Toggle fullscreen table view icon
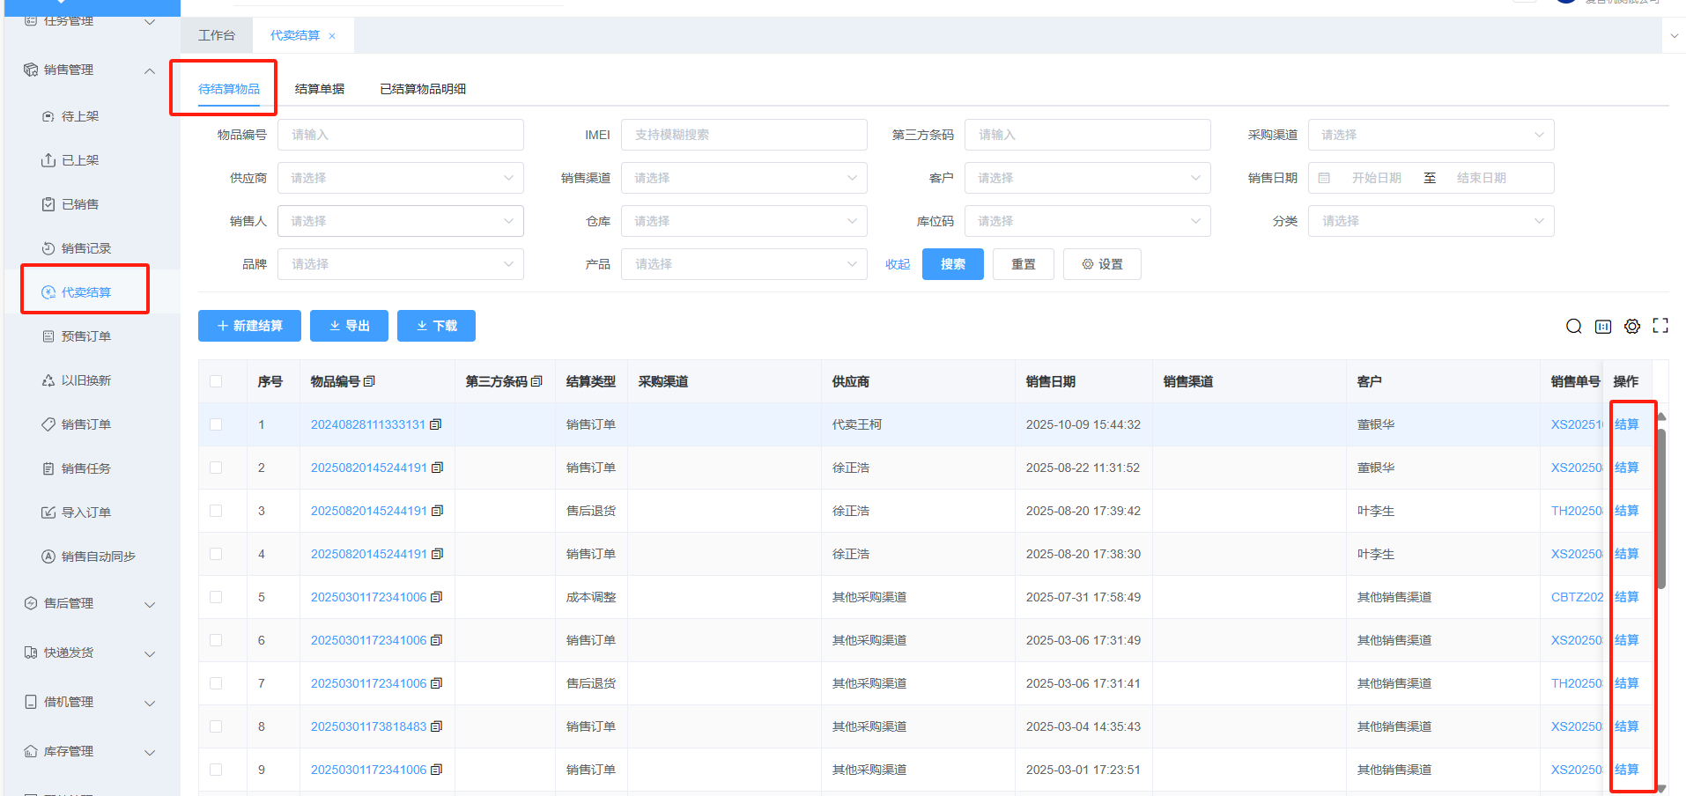 pyautogui.click(x=1660, y=326)
